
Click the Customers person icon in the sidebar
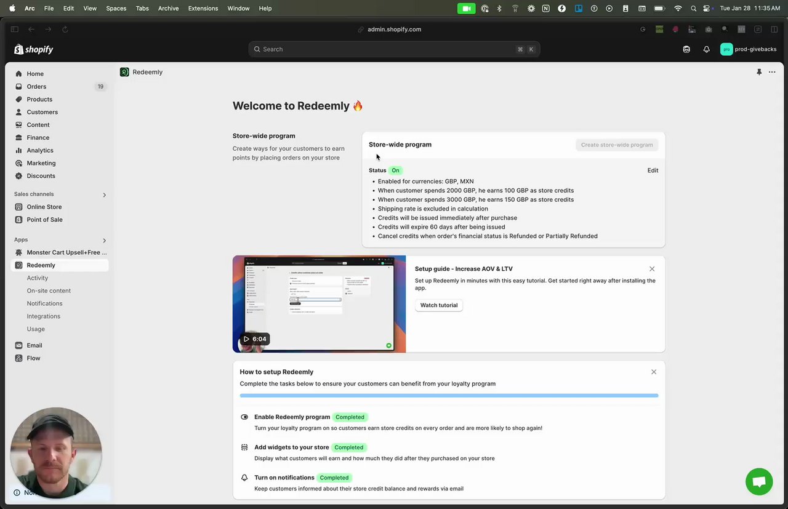click(18, 112)
